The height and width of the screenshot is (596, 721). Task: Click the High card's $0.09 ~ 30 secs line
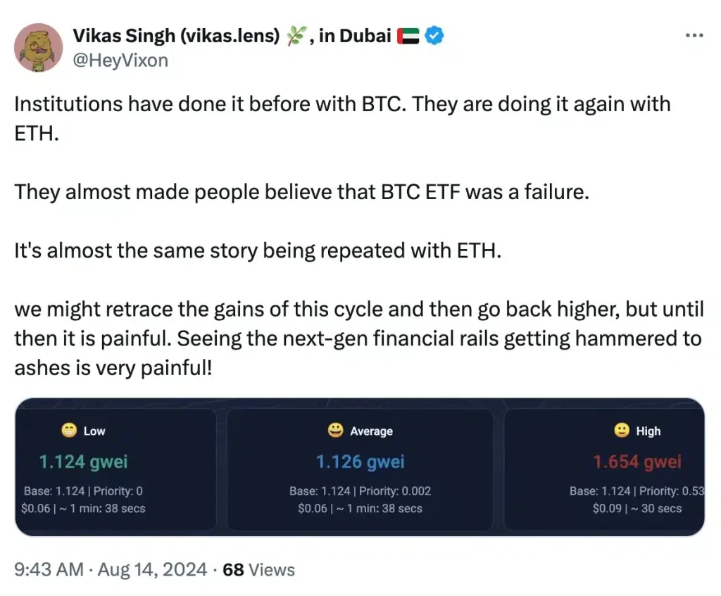tap(637, 508)
